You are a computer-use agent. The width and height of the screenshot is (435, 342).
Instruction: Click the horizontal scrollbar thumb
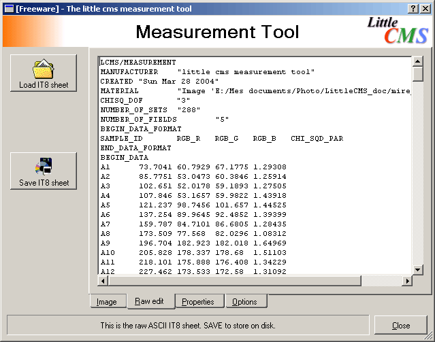pyautogui.click(x=235, y=281)
